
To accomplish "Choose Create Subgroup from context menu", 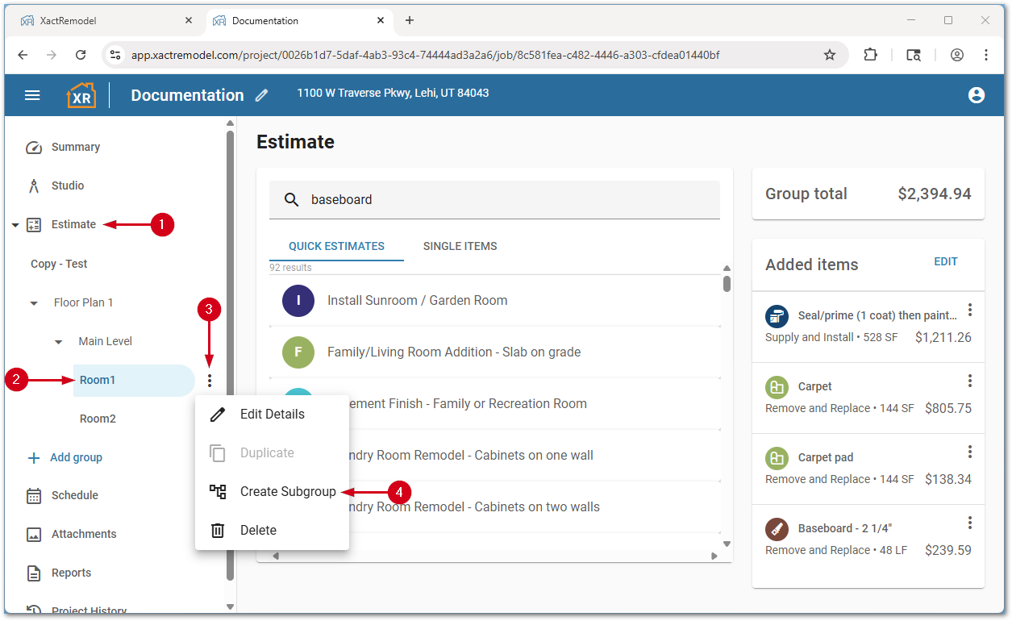I will click(287, 491).
